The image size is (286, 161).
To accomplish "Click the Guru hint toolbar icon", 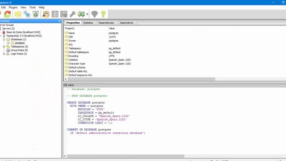I will [94, 14].
